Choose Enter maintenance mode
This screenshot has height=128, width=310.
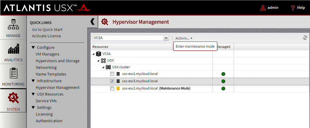tap(195, 46)
